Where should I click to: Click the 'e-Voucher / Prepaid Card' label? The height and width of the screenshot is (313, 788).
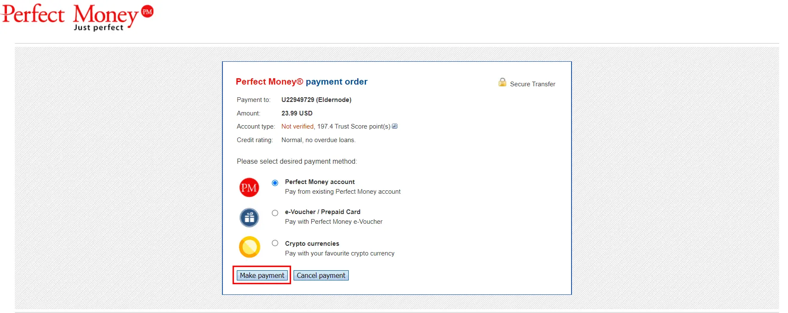click(323, 212)
